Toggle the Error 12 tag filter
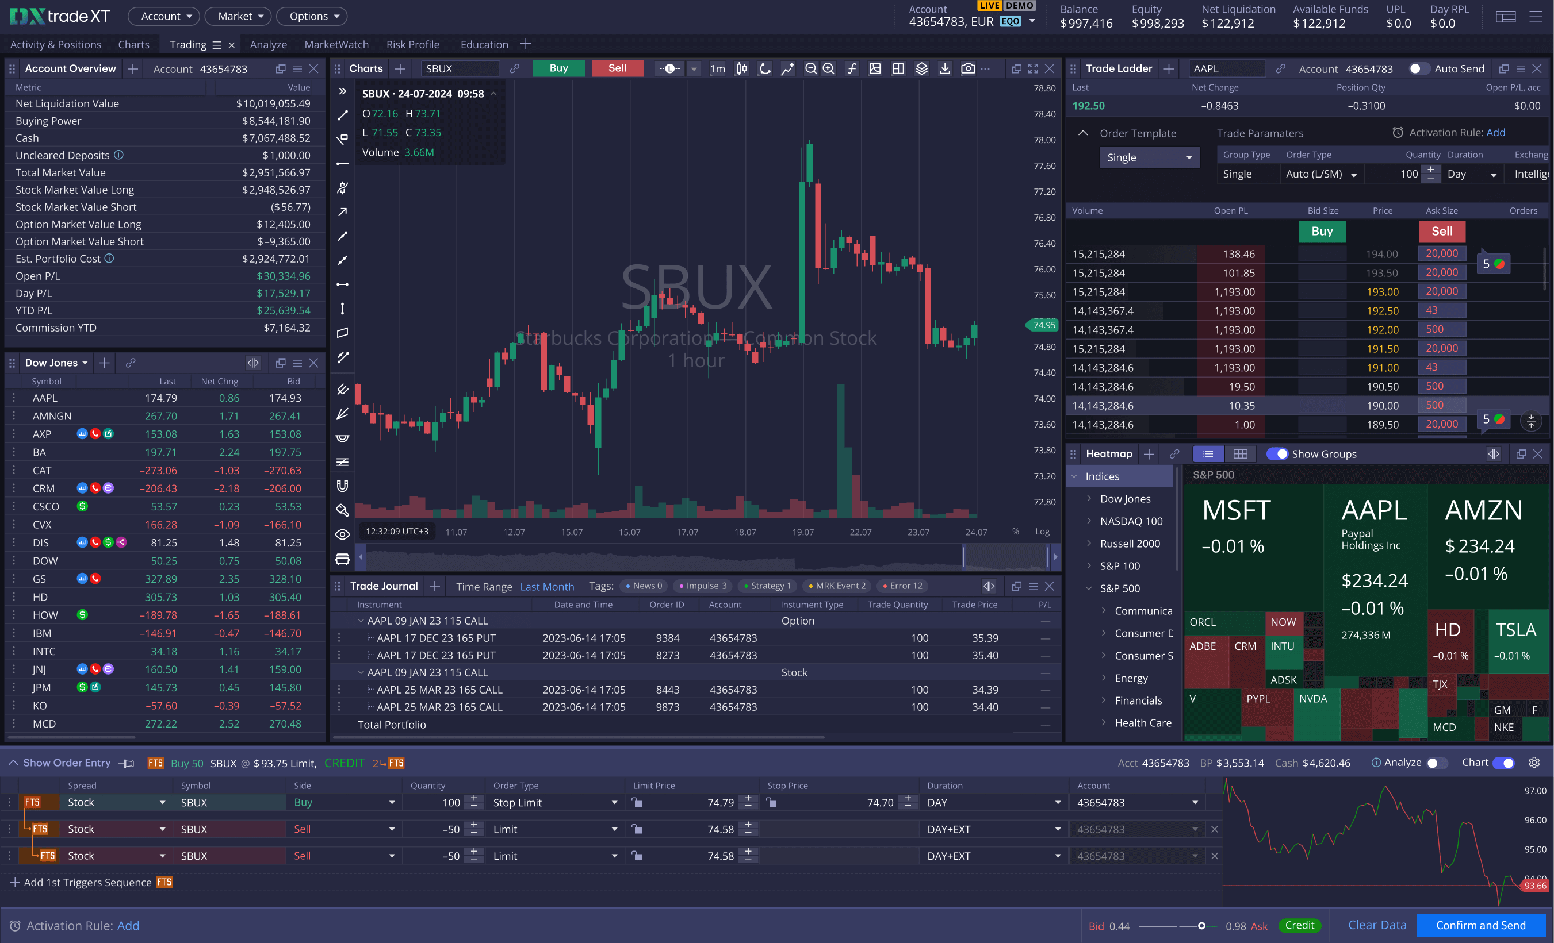This screenshot has width=1554, height=943. click(x=902, y=586)
